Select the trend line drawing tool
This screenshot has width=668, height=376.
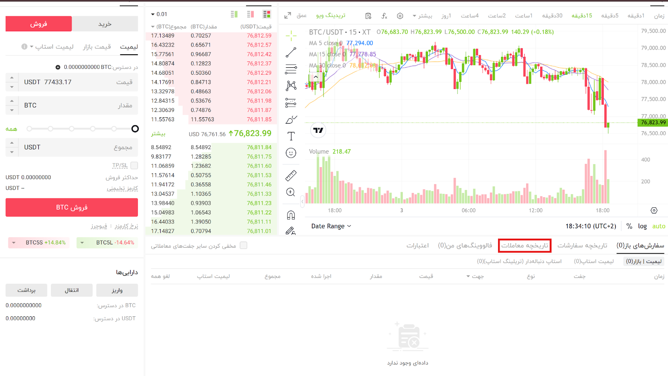pos(291,53)
